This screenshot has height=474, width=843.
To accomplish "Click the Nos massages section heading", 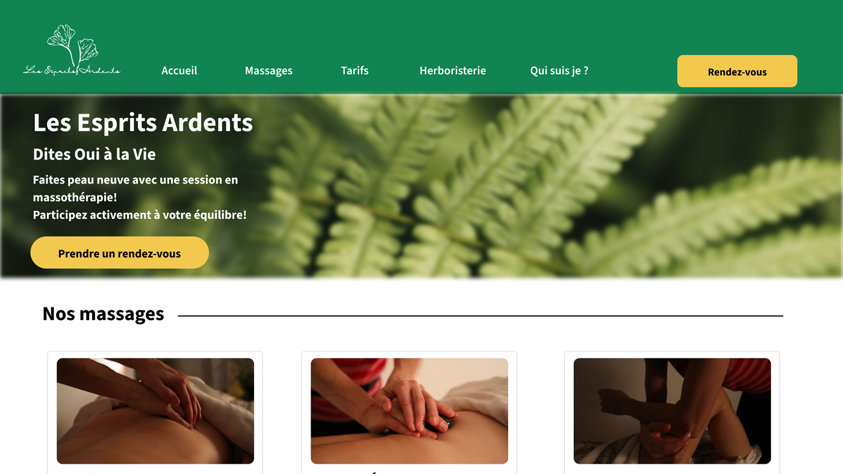I will [x=103, y=313].
